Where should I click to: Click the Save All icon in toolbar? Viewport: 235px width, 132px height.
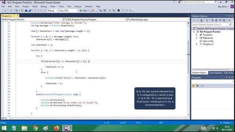coord(30,11)
